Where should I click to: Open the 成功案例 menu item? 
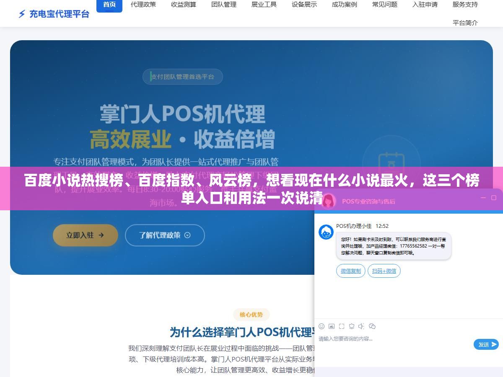point(345,5)
